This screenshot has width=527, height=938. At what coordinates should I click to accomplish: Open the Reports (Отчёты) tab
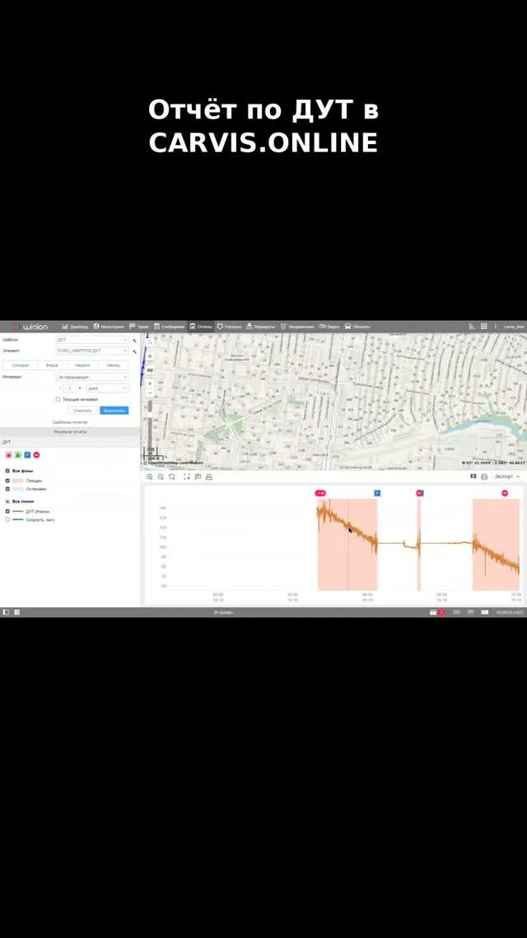[201, 327]
